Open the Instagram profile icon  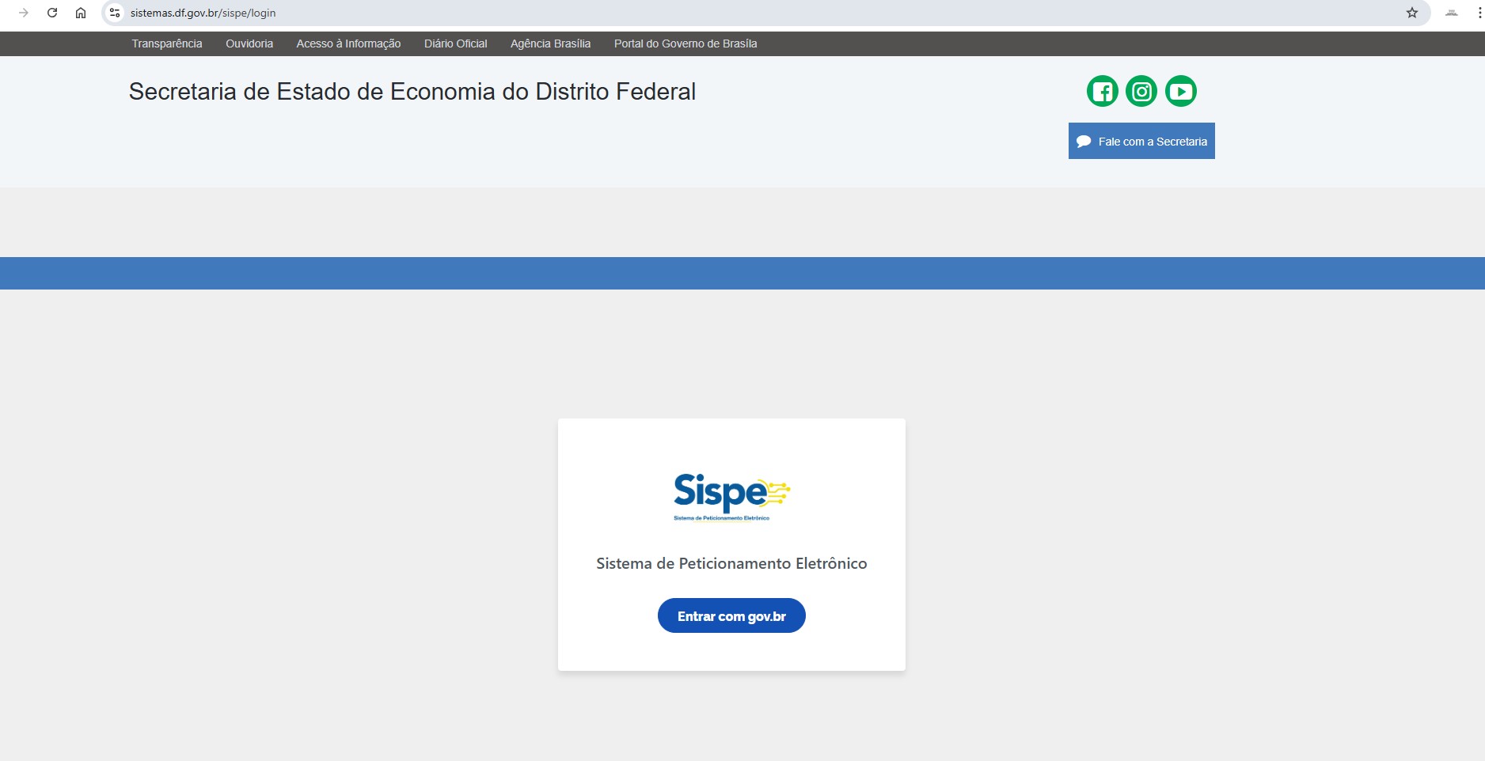pyautogui.click(x=1141, y=92)
